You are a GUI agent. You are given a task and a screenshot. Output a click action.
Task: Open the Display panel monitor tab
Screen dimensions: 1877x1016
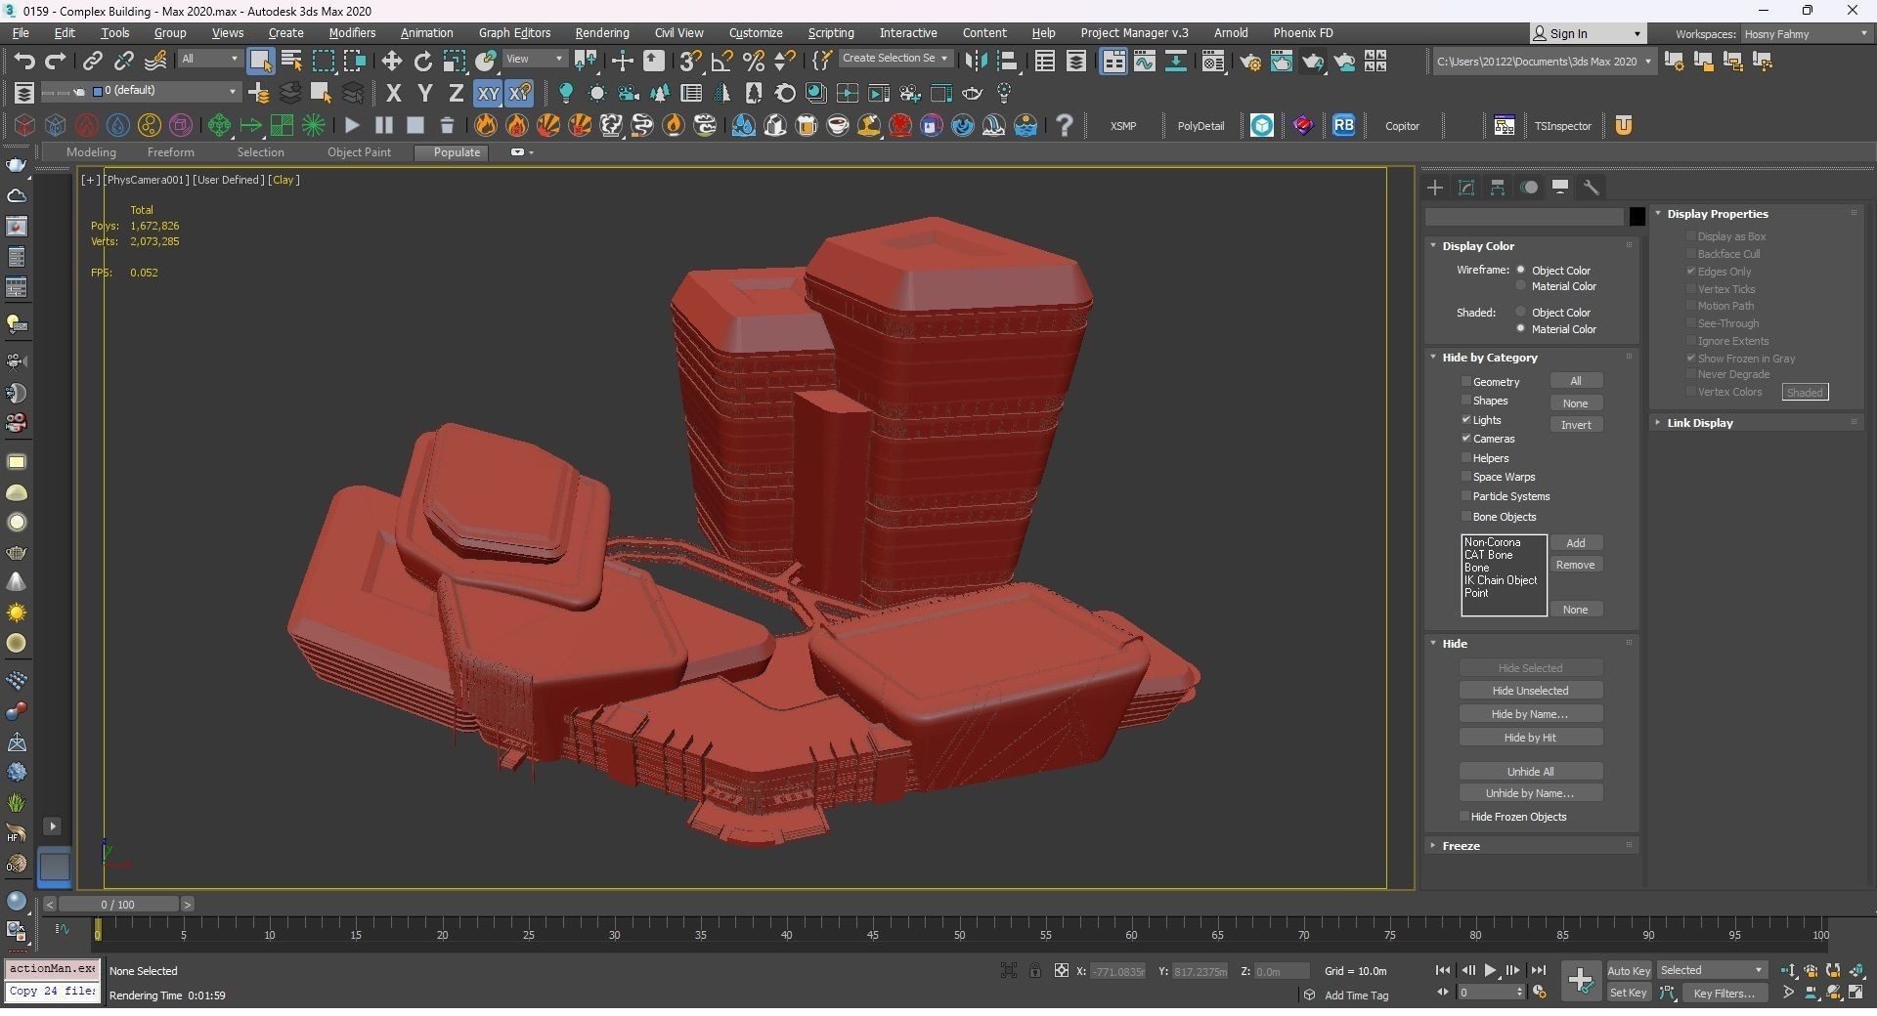click(x=1560, y=188)
